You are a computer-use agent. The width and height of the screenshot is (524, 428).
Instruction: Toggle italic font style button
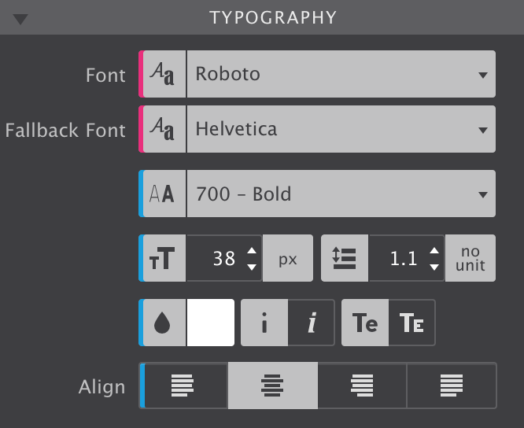coord(311,323)
